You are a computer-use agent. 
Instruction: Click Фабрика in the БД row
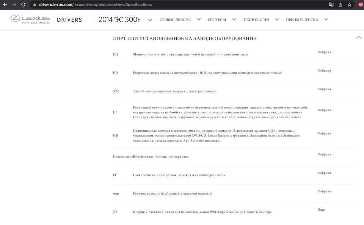coord(324,52)
